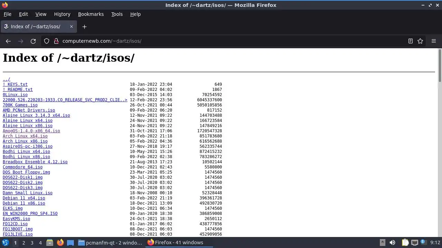
Task: Open the Lubuntu start menu bird icon
Action: click(6, 242)
